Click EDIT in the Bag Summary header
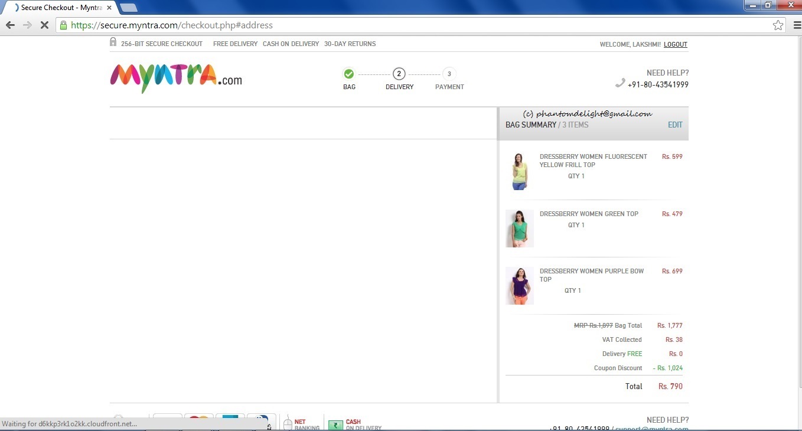The height and width of the screenshot is (431, 802). [675, 125]
